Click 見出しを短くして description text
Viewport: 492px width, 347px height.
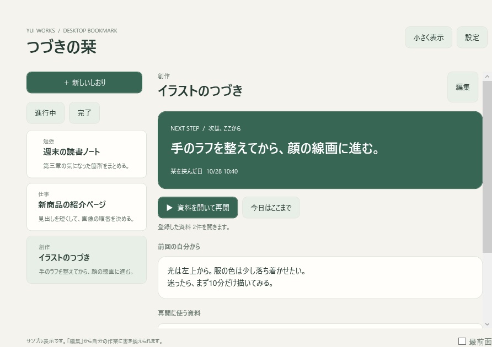pyautogui.click(x=86, y=219)
